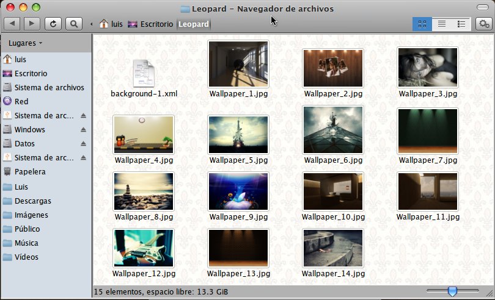Select Wallpaper_1.jpg thumbnail

[x=238, y=64]
